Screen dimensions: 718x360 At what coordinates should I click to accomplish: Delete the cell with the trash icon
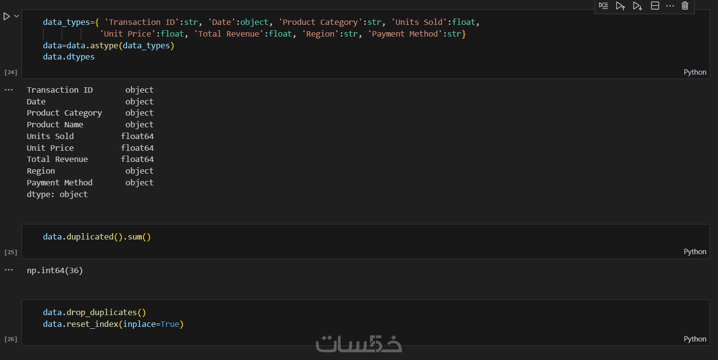(685, 6)
